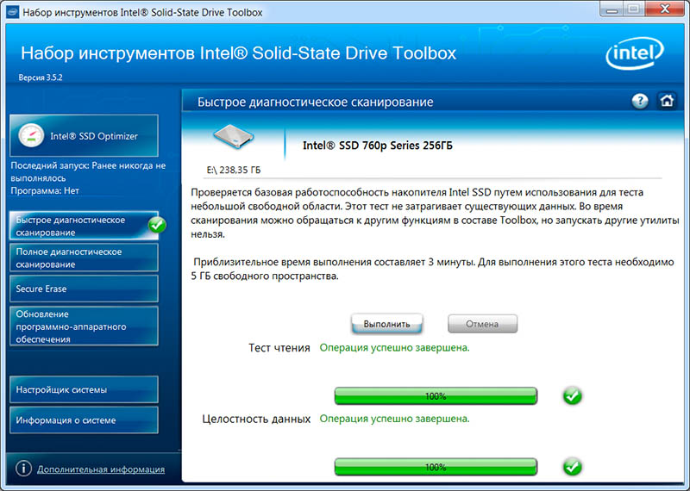Click the data integrity 100% progress bar
This screenshot has width=690, height=491.
point(436,467)
